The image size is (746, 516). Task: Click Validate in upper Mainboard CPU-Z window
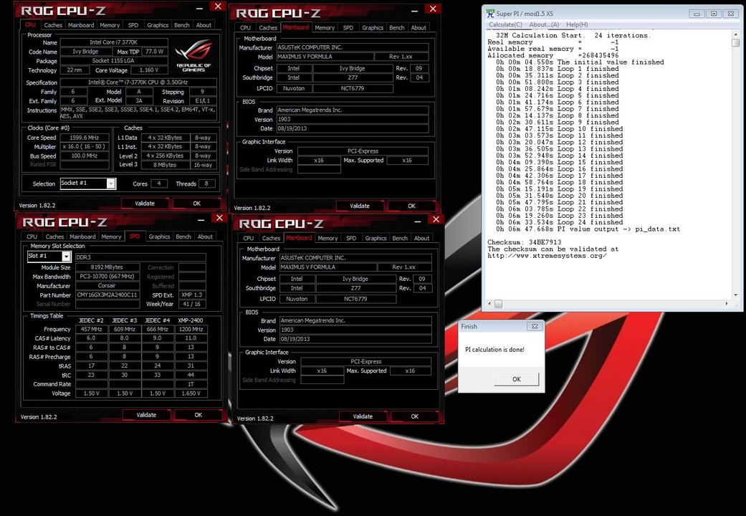coord(360,206)
